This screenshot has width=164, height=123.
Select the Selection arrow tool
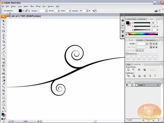click(3, 21)
